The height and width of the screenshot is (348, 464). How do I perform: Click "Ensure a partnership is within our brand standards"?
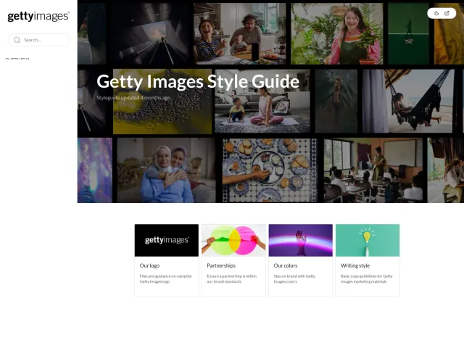pyautogui.click(x=232, y=278)
